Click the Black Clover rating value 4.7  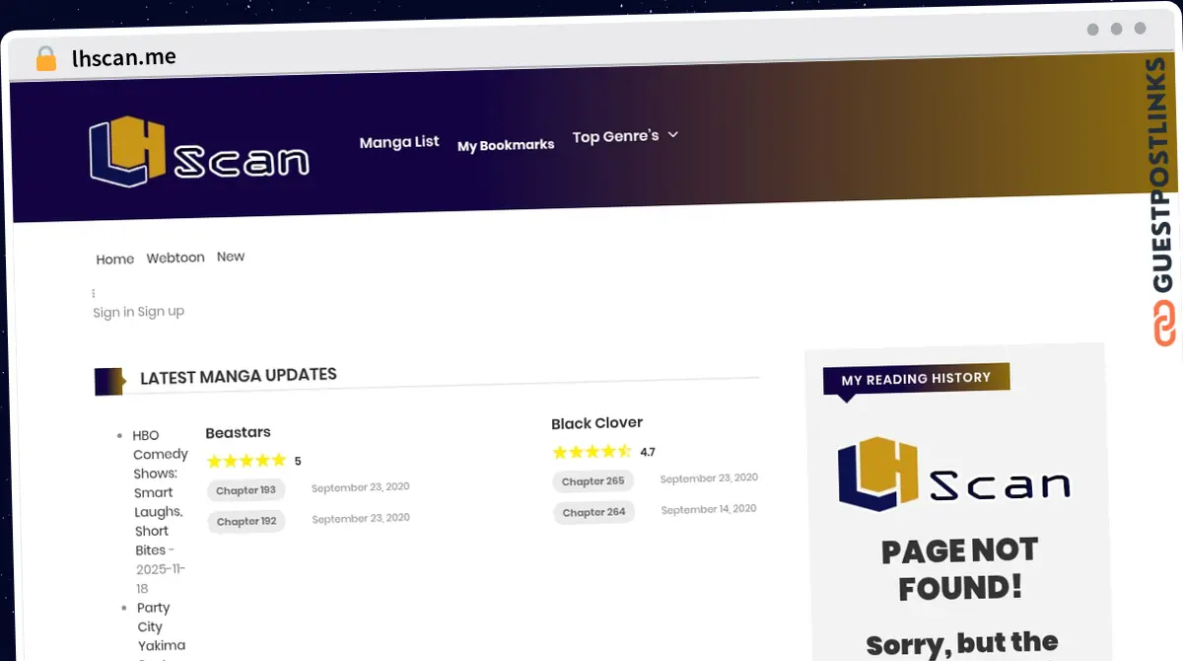(x=648, y=452)
